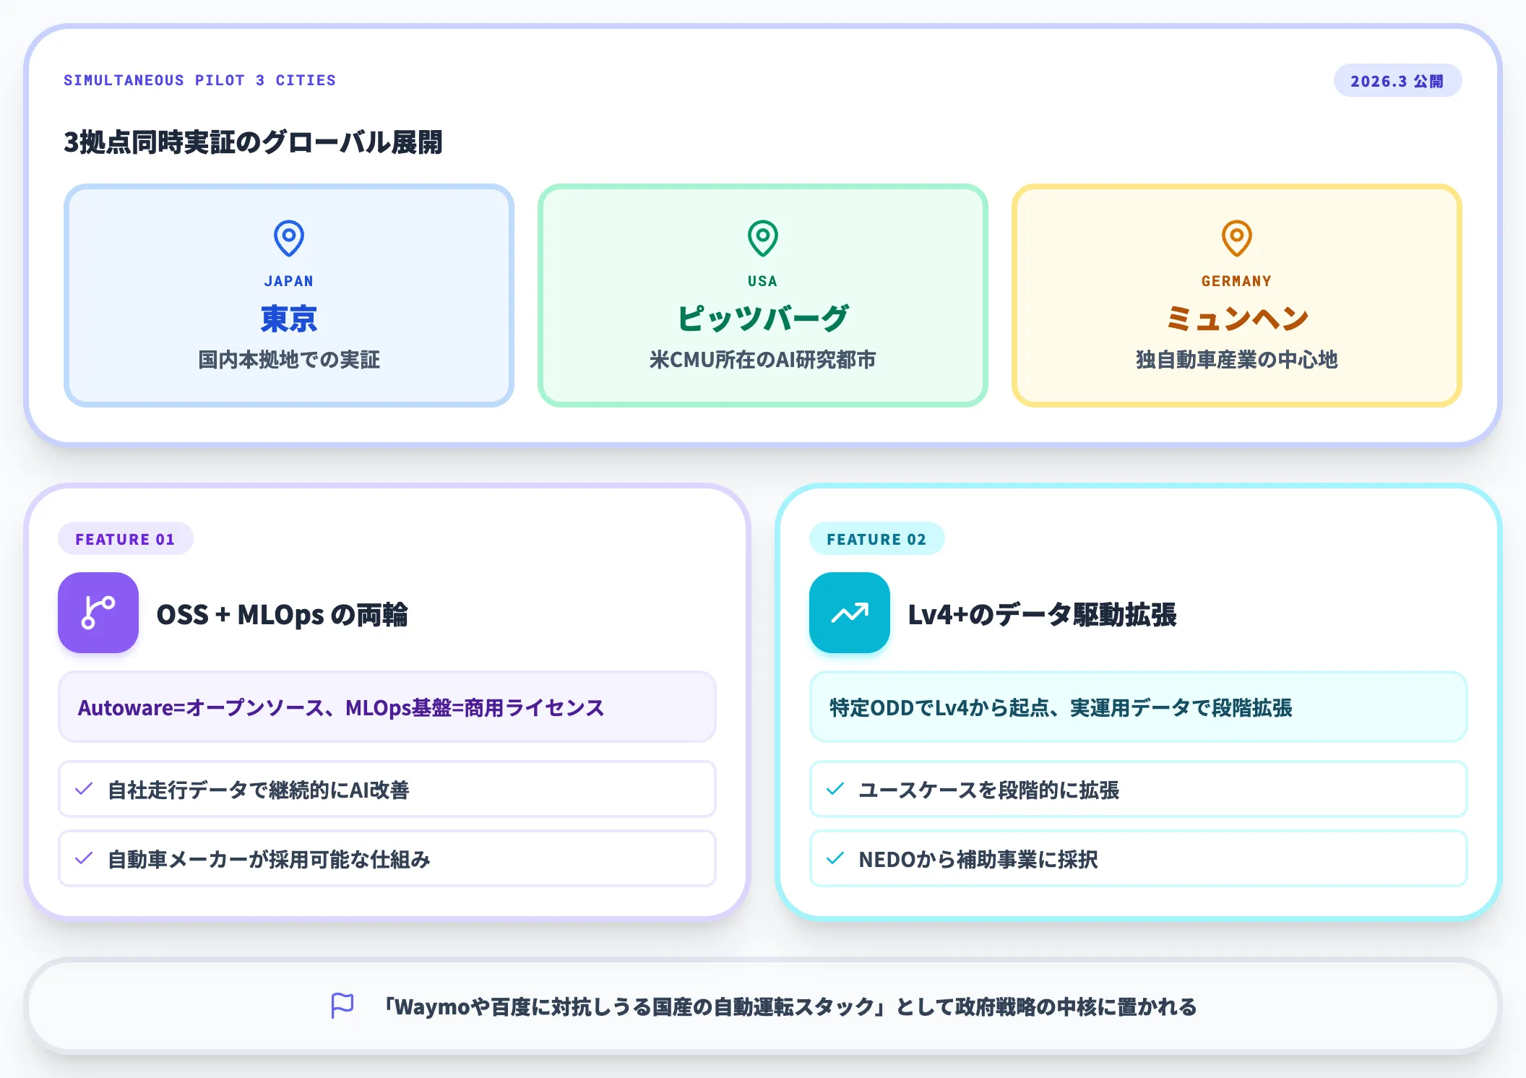This screenshot has height=1078, width=1526.
Task: Click the USA country label
Action: tap(763, 281)
